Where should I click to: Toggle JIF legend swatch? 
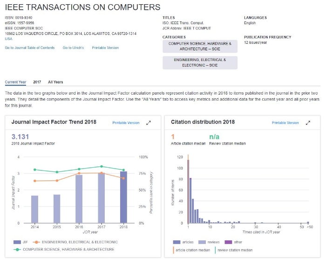click(17, 242)
